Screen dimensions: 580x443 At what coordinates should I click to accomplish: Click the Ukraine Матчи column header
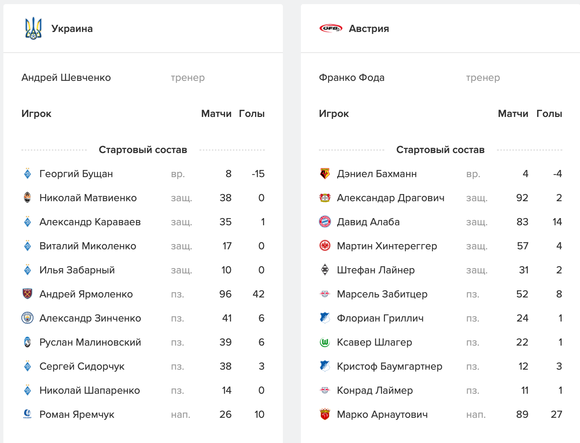pyautogui.click(x=216, y=114)
